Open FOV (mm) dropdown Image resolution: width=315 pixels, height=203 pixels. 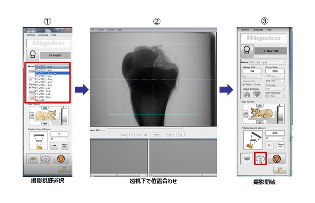(x=275, y=89)
